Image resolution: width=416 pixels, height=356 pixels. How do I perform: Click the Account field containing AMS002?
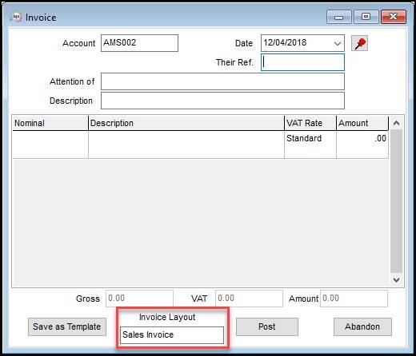click(x=139, y=43)
